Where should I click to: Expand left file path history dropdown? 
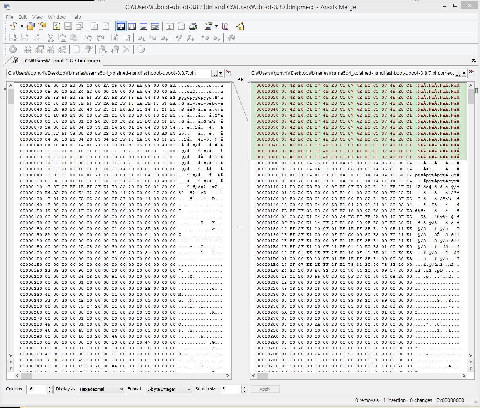(x=221, y=73)
